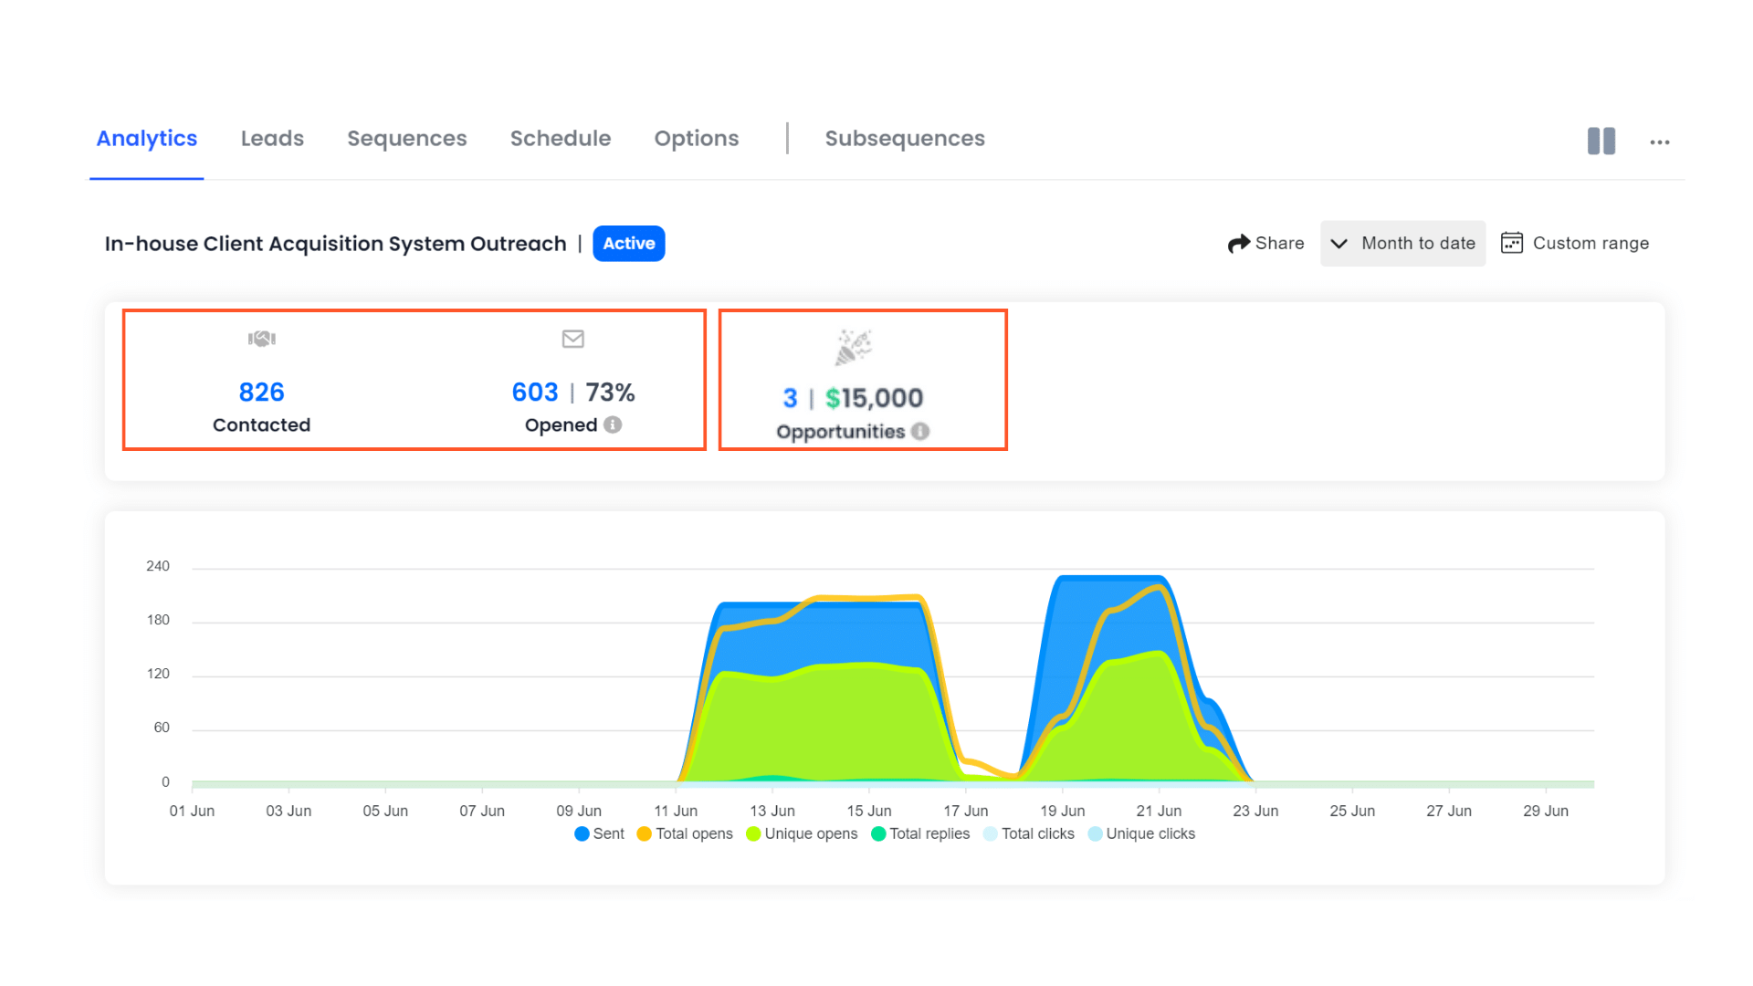
Task: Click the Active status badge
Action: (x=629, y=244)
